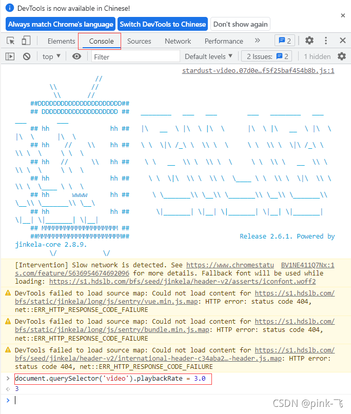Close the DevTools panel
The height and width of the screenshot is (414, 351).
click(x=343, y=41)
